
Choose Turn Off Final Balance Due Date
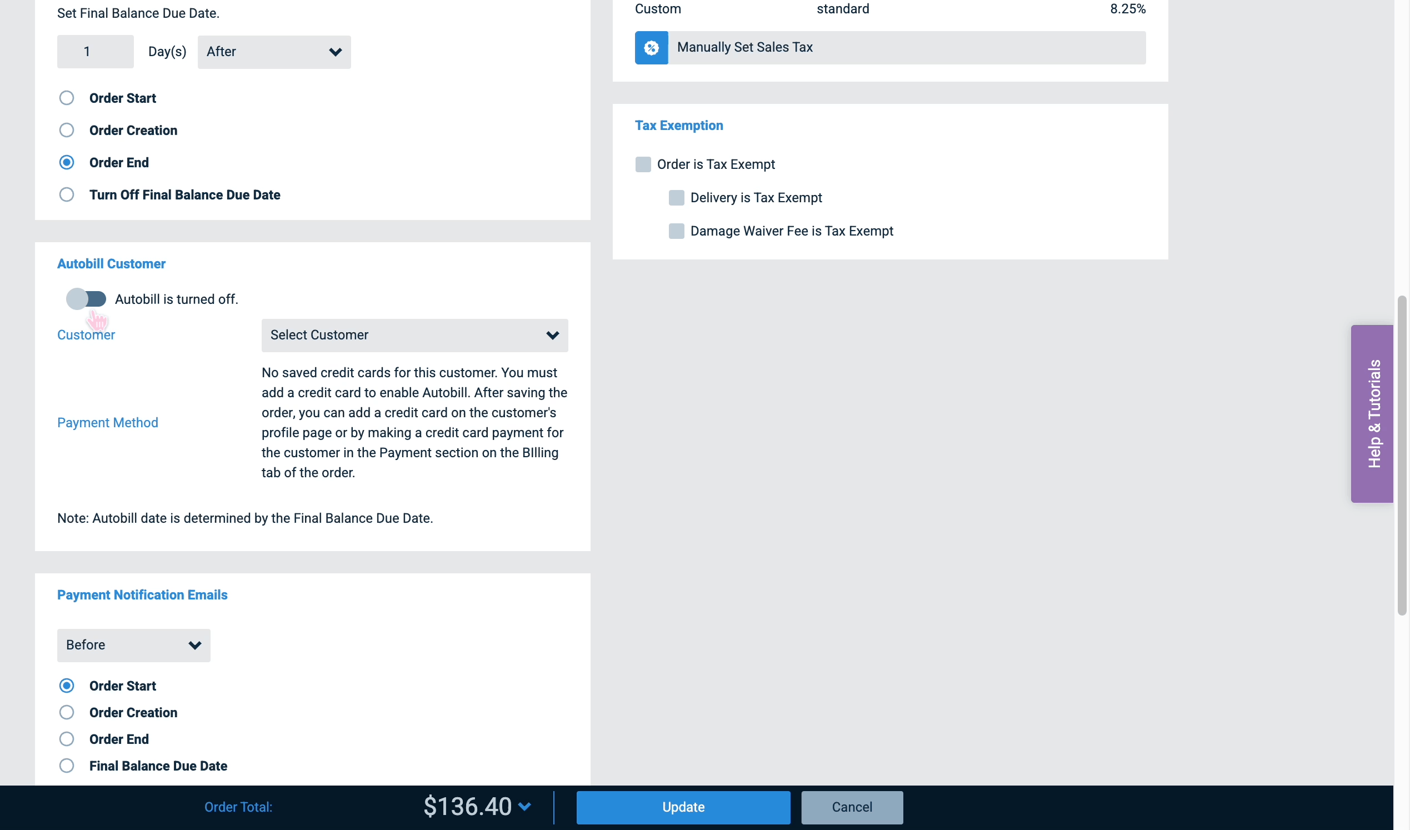(67, 195)
